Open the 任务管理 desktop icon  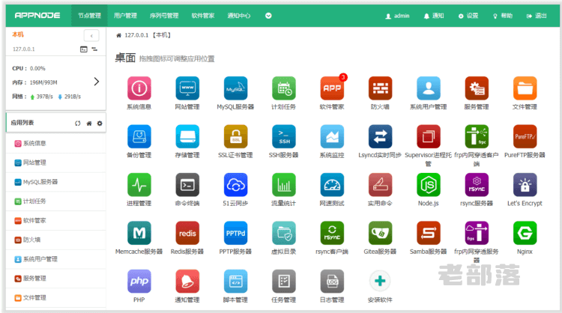click(x=284, y=281)
